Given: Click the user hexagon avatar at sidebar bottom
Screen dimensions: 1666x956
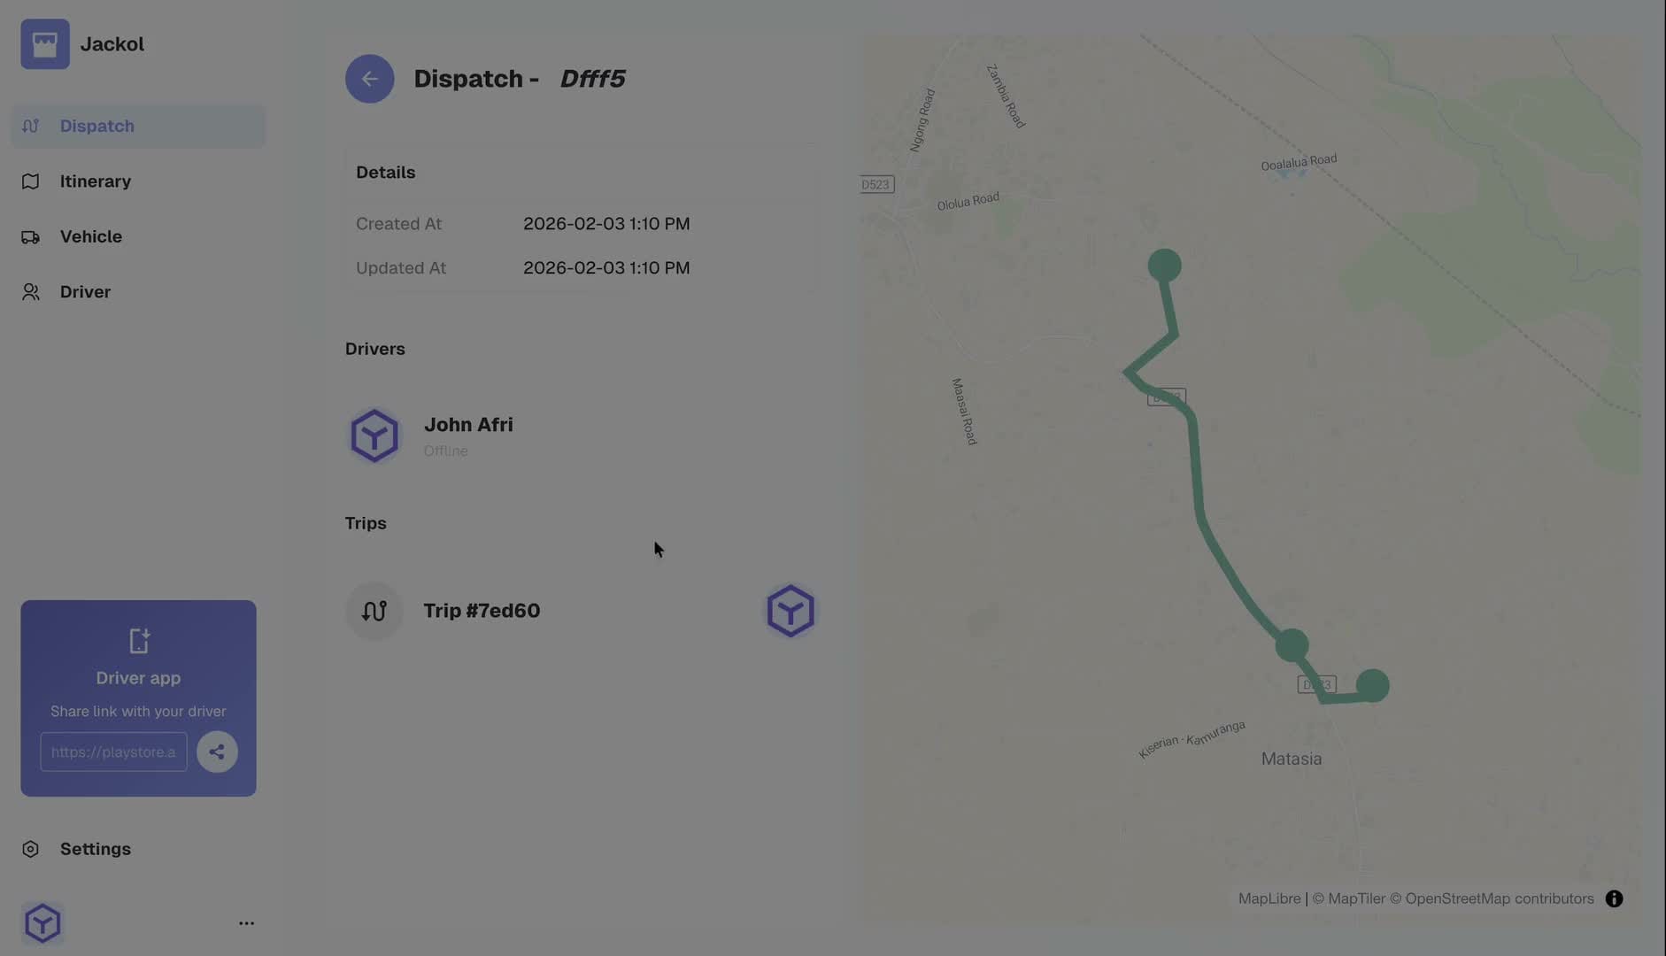Looking at the screenshot, I should point(42,923).
